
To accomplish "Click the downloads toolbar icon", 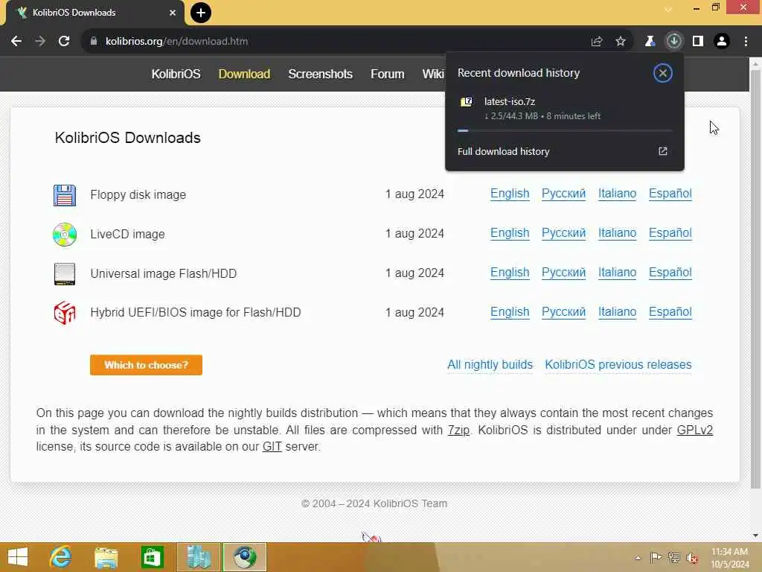I will coord(674,42).
